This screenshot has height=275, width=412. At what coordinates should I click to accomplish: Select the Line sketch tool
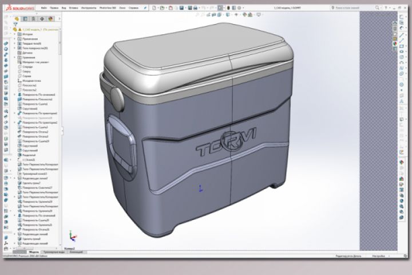pyautogui.click(x=401, y=35)
